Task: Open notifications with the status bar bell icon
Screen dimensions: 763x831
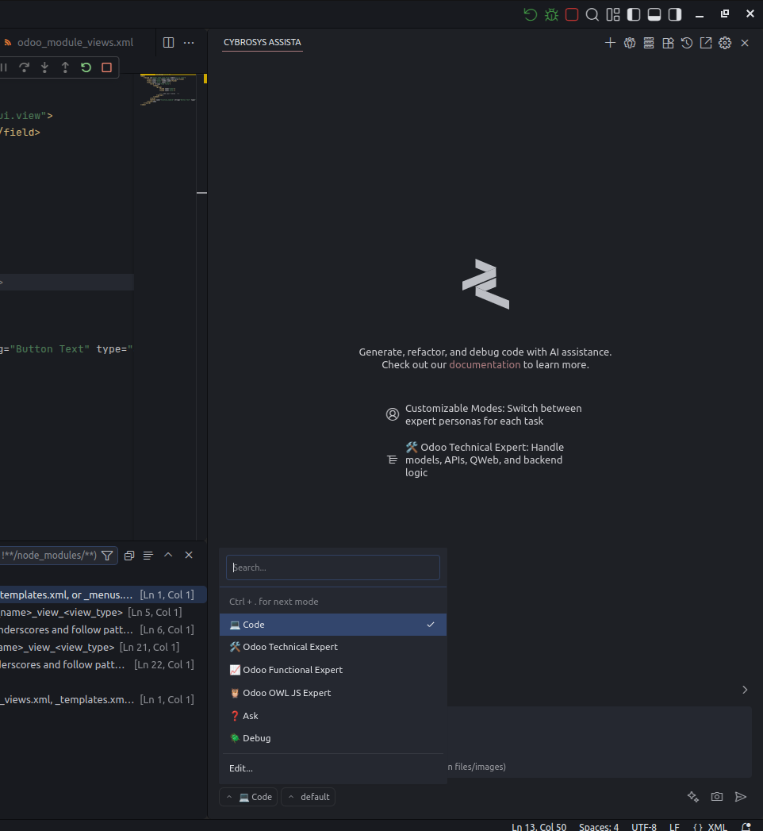Action: click(x=746, y=827)
